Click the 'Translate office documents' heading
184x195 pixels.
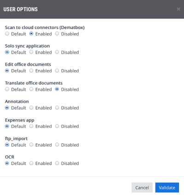click(34, 83)
